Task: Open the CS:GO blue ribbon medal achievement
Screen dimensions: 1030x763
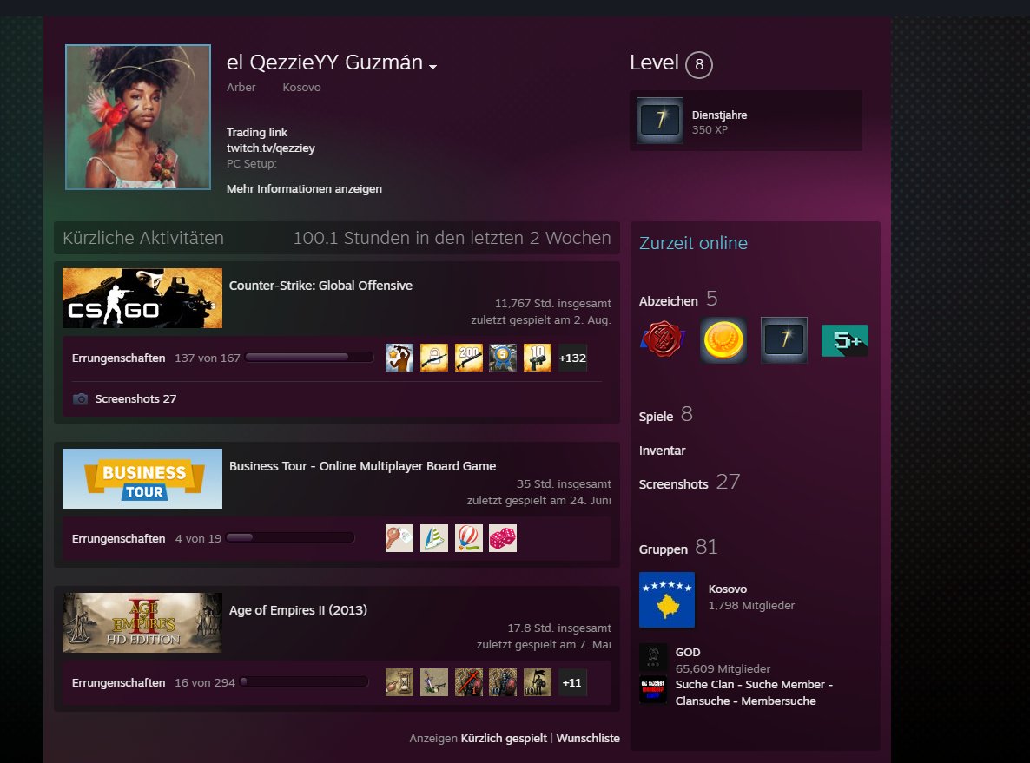Action: click(x=503, y=358)
